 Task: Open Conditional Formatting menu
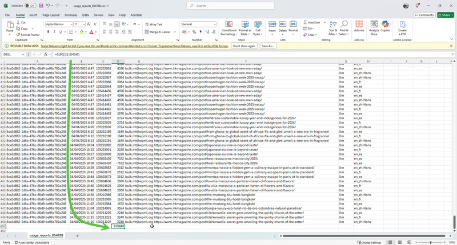coord(229,28)
